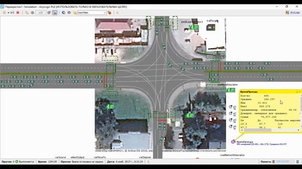Screen dimensions: 302x169
Task: Click the orange icon right of the root:Main dropdown
Action: click(109, 13)
